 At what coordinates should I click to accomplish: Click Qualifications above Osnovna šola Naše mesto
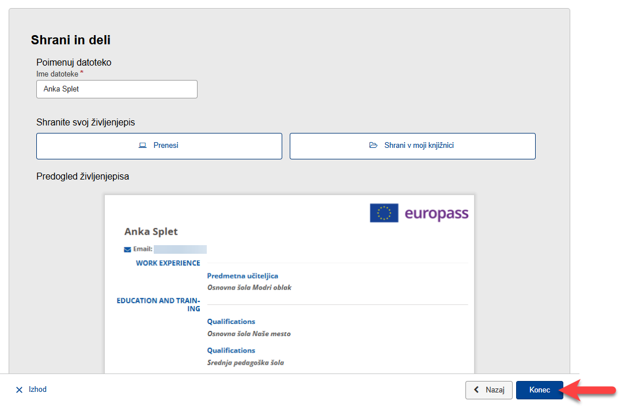click(231, 322)
